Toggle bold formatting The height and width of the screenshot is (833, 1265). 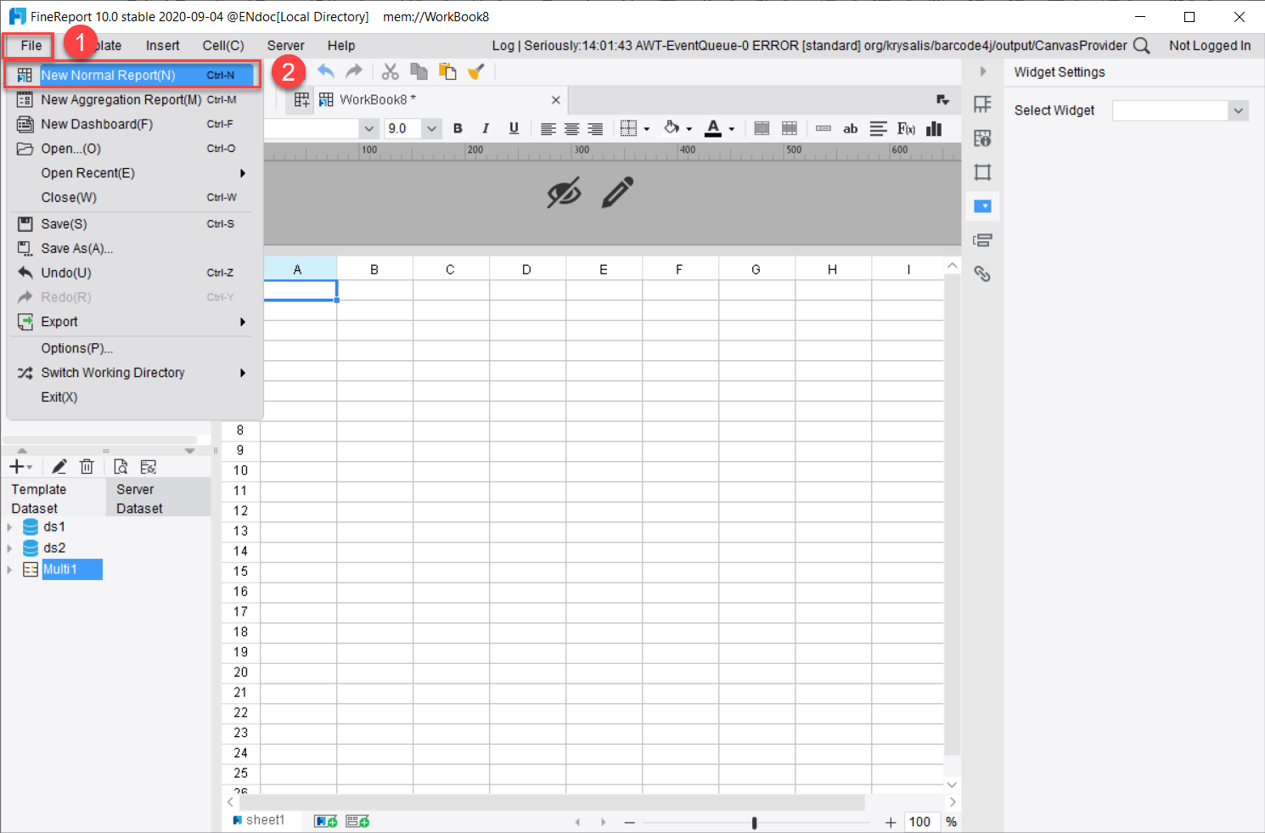(x=458, y=128)
